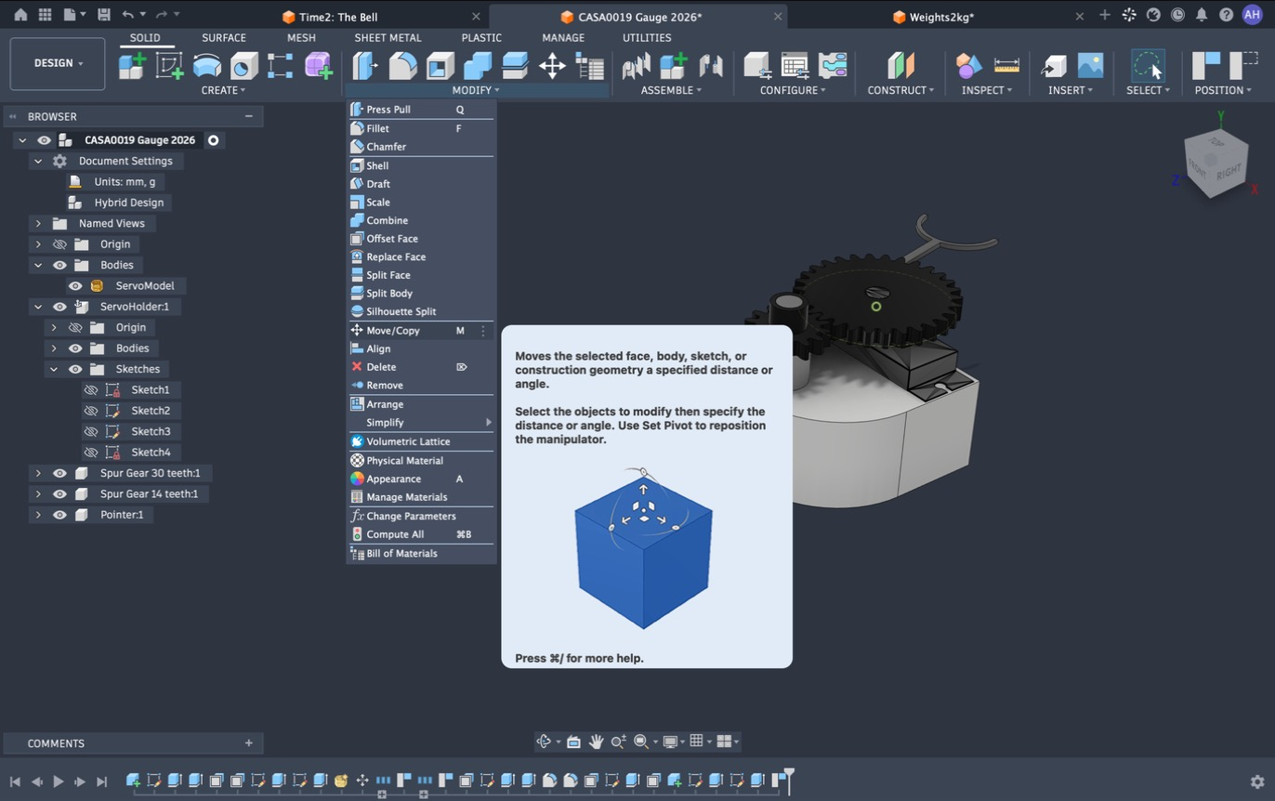Click the ViewCube RIGHT face
Viewport: 1275px width, 801px height.
(x=1228, y=172)
